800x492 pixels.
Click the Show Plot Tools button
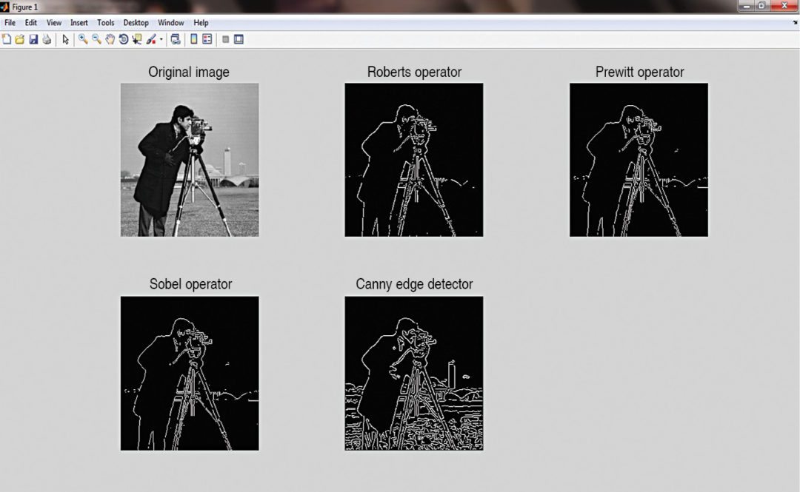(x=239, y=39)
